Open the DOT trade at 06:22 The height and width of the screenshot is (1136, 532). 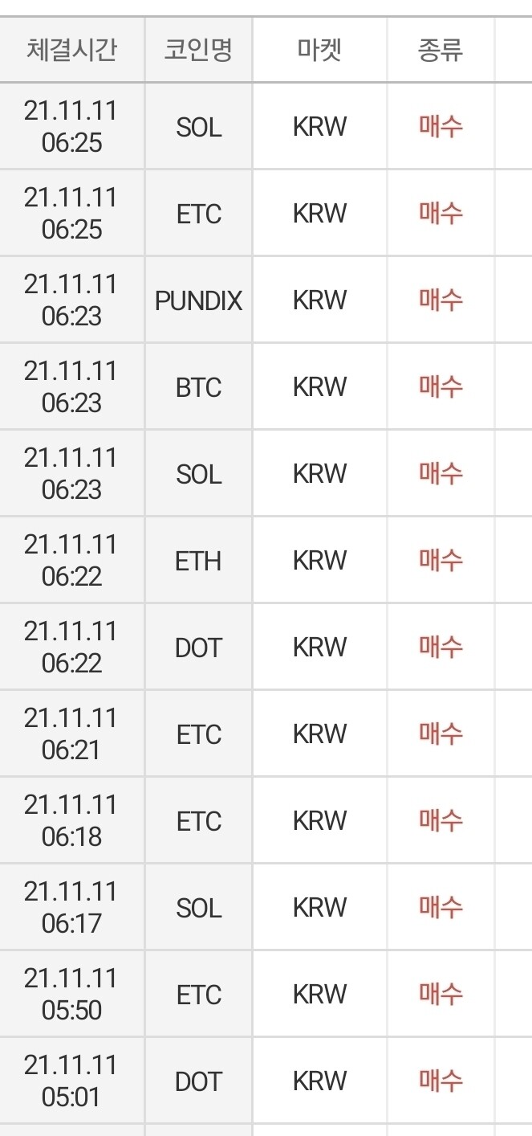197,647
